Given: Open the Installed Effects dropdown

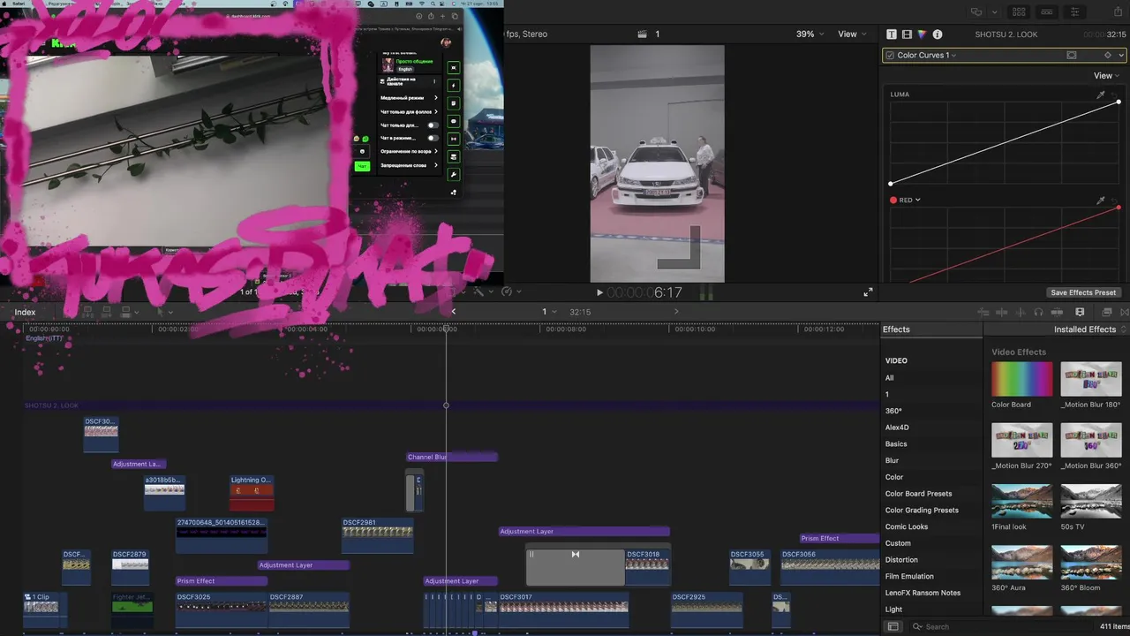Looking at the screenshot, I should (x=1090, y=329).
